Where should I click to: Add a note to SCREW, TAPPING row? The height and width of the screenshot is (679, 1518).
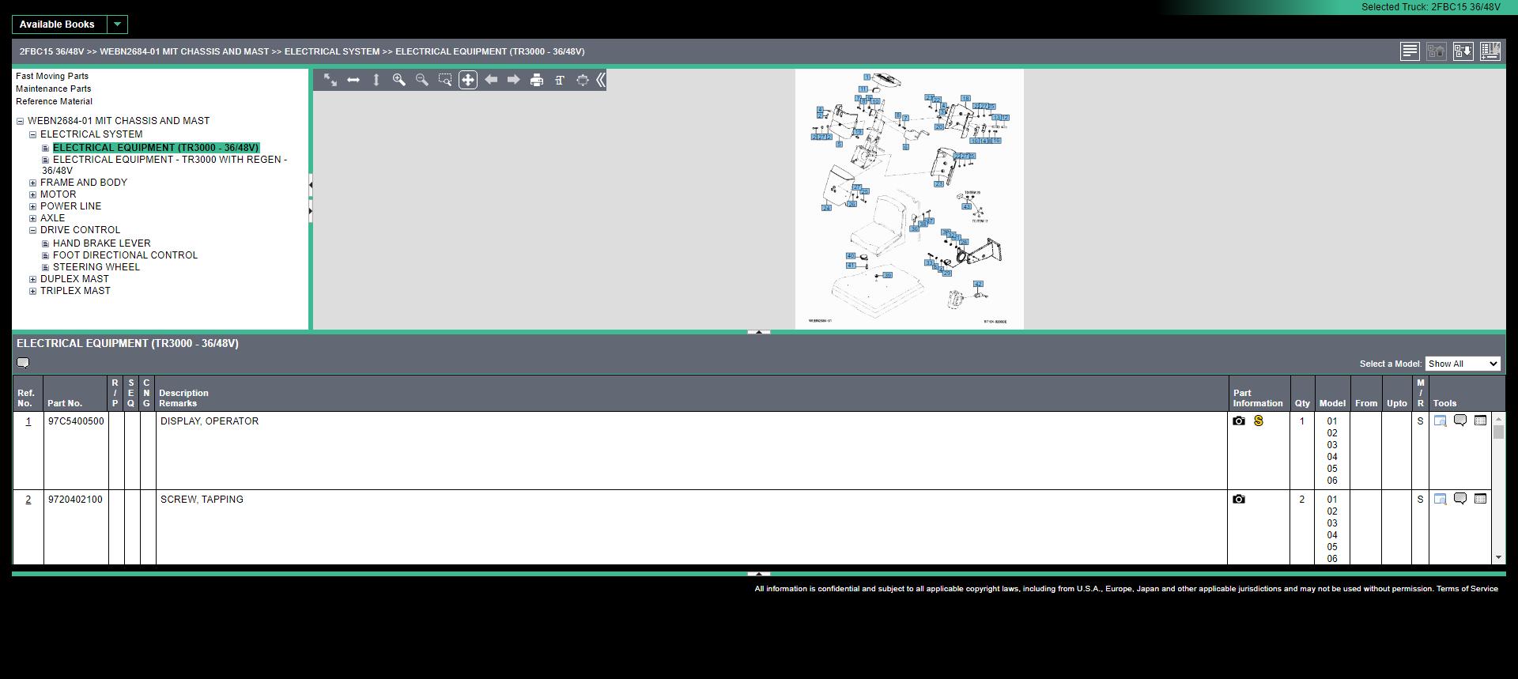[1460, 499]
